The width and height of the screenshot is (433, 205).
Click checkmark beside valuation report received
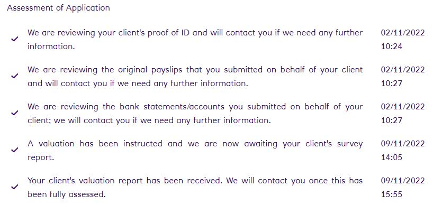pos(15,187)
